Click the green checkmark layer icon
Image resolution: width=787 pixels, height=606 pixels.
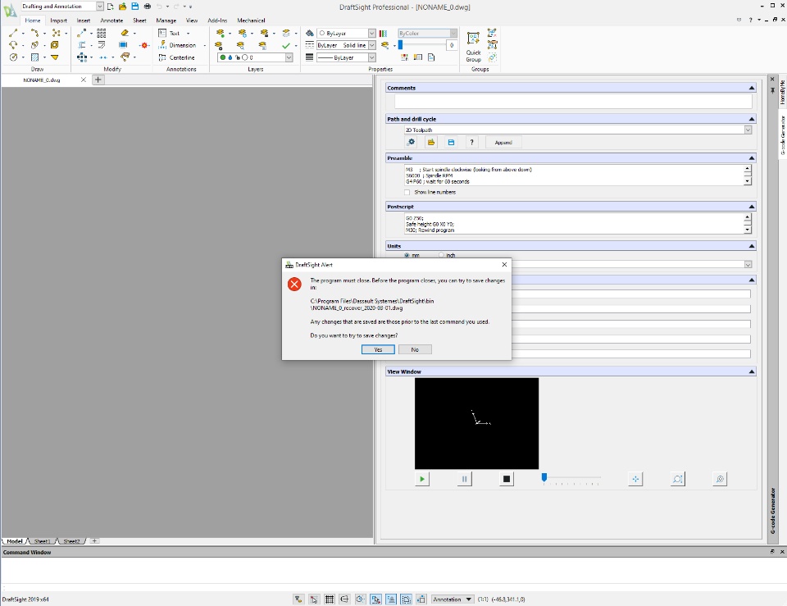286,46
